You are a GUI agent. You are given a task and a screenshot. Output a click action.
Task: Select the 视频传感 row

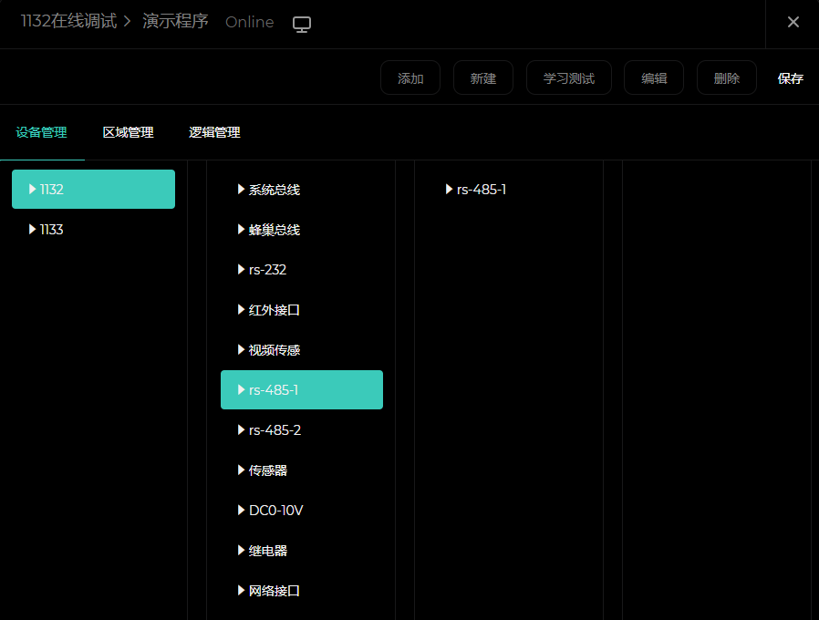click(302, 350)
